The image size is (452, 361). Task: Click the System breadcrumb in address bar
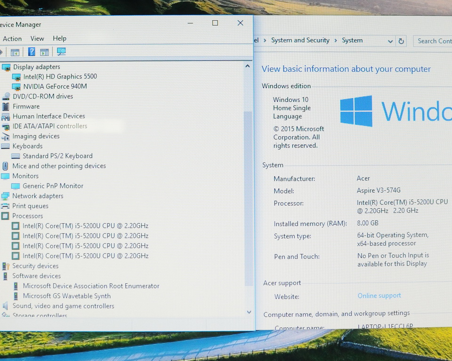point(352,40)
